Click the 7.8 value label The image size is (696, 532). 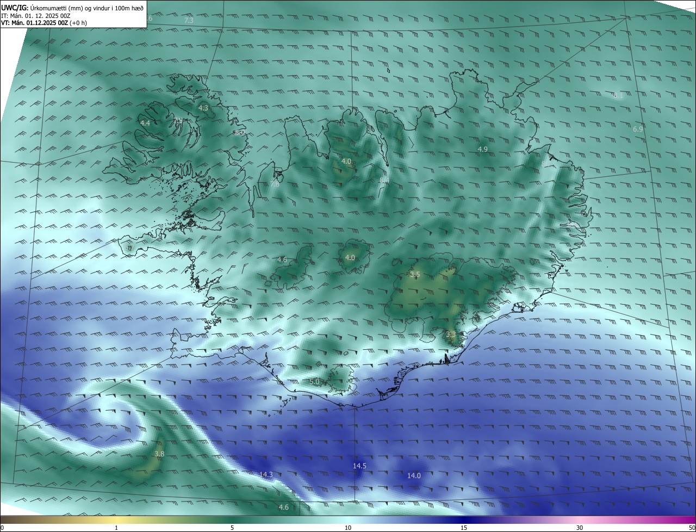275,184
